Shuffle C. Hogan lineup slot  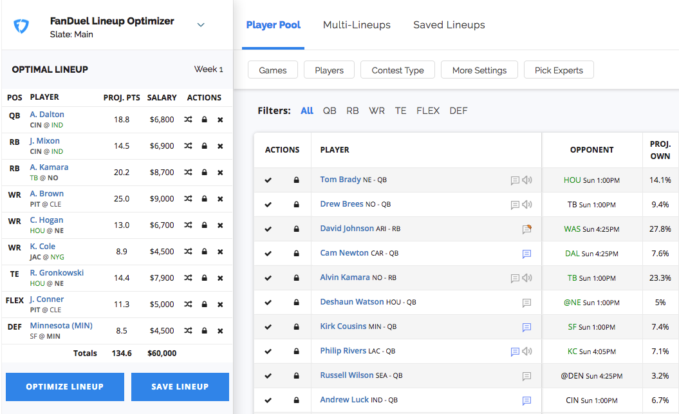point(188,225)
